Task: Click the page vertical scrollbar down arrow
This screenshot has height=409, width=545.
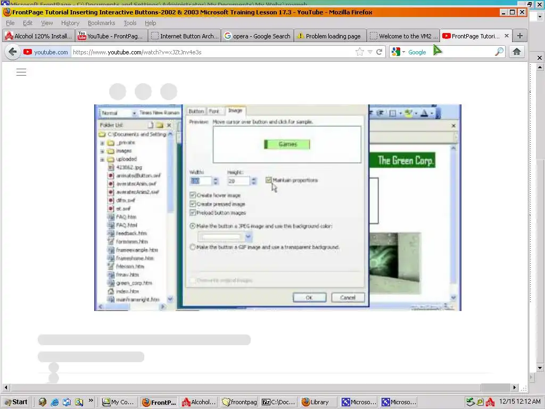Action: [540, 368]
